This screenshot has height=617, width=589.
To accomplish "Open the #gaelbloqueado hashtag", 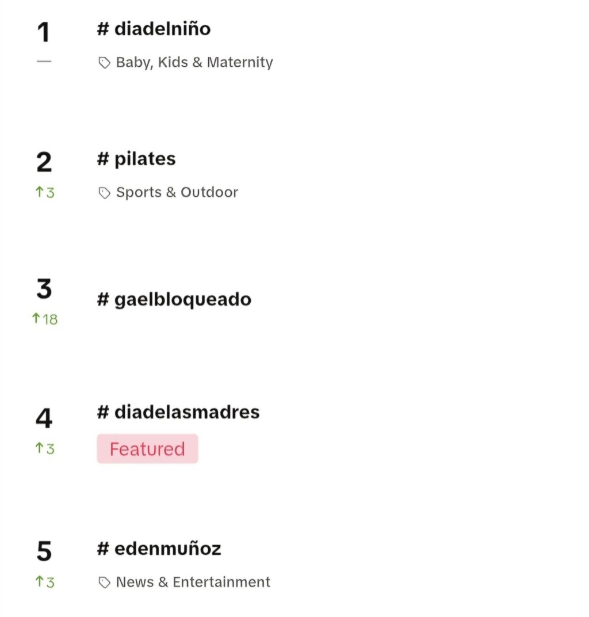I will [174, 300].
